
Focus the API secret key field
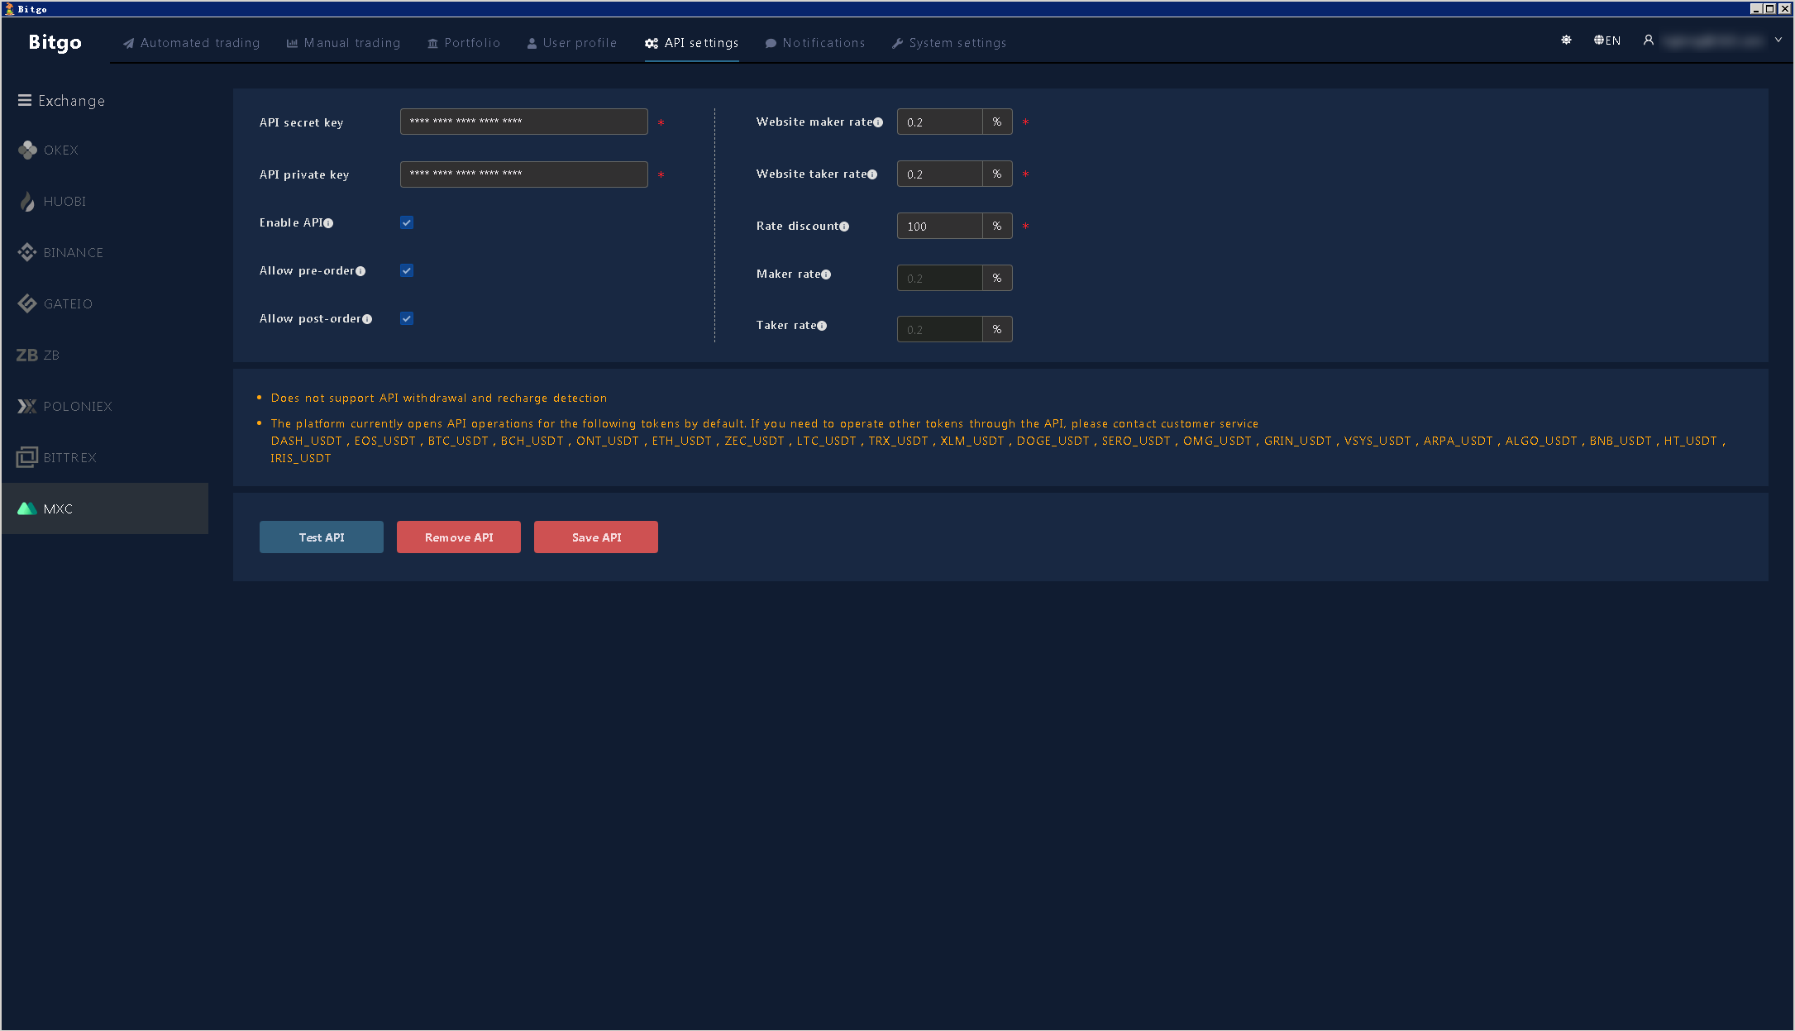[x=524, y=122]
